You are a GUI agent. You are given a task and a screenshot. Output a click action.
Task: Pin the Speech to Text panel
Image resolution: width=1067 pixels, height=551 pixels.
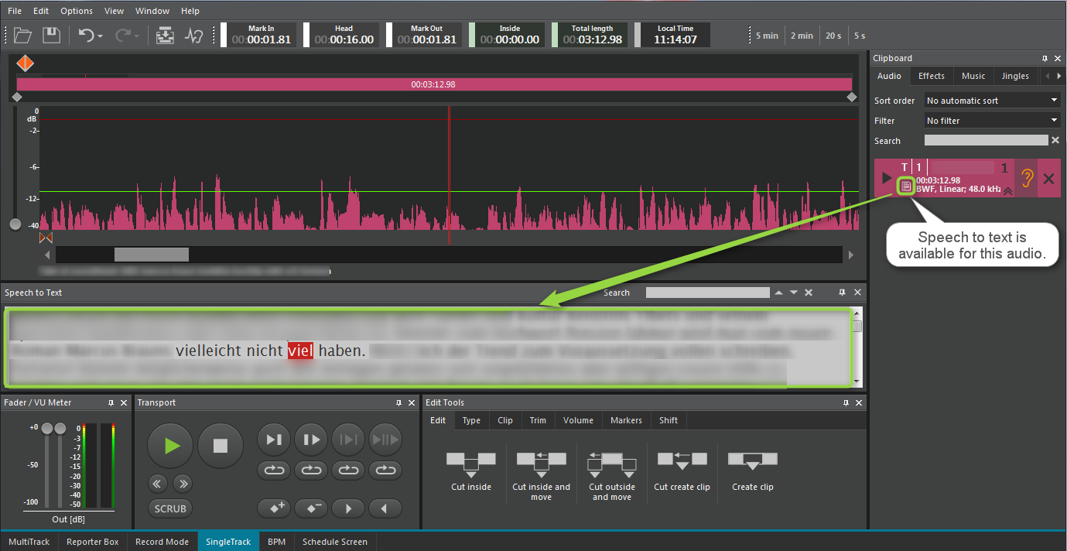click(x=843, y=293)
